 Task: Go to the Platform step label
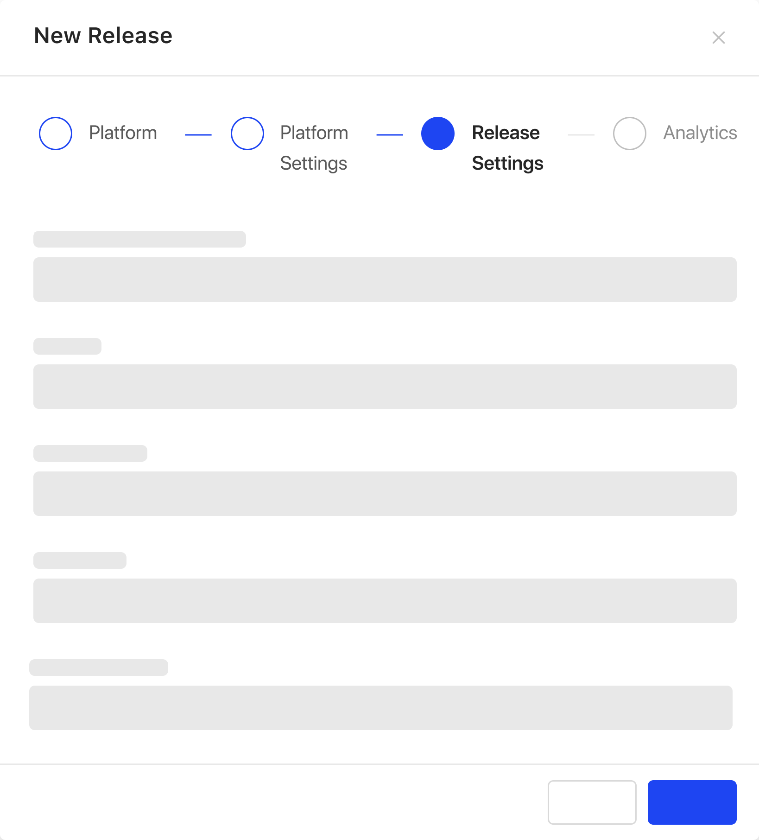(x=123, y=133)
